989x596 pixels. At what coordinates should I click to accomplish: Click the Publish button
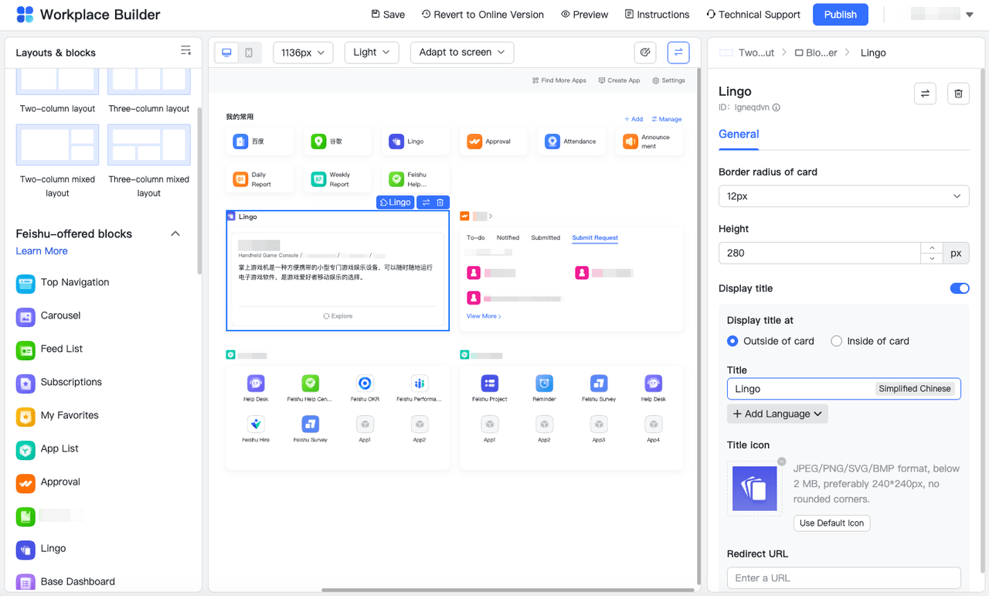[840, 15]
